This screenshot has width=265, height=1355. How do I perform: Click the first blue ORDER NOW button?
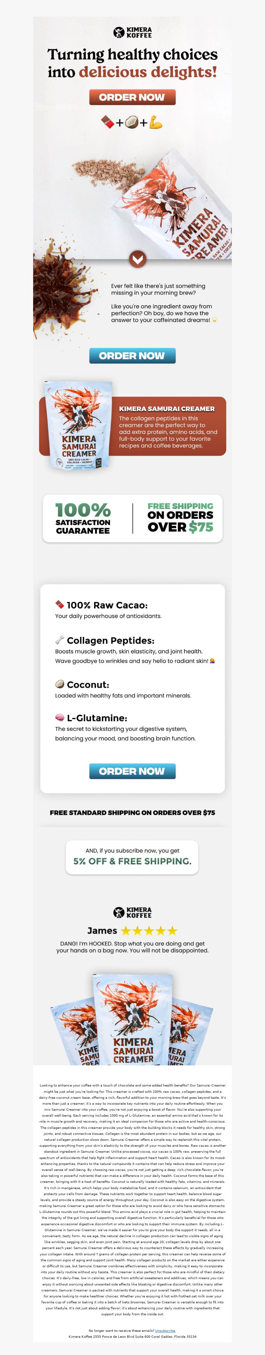point(132,356)
